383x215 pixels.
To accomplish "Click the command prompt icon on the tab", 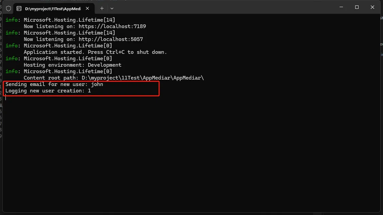I will point(19,8).
